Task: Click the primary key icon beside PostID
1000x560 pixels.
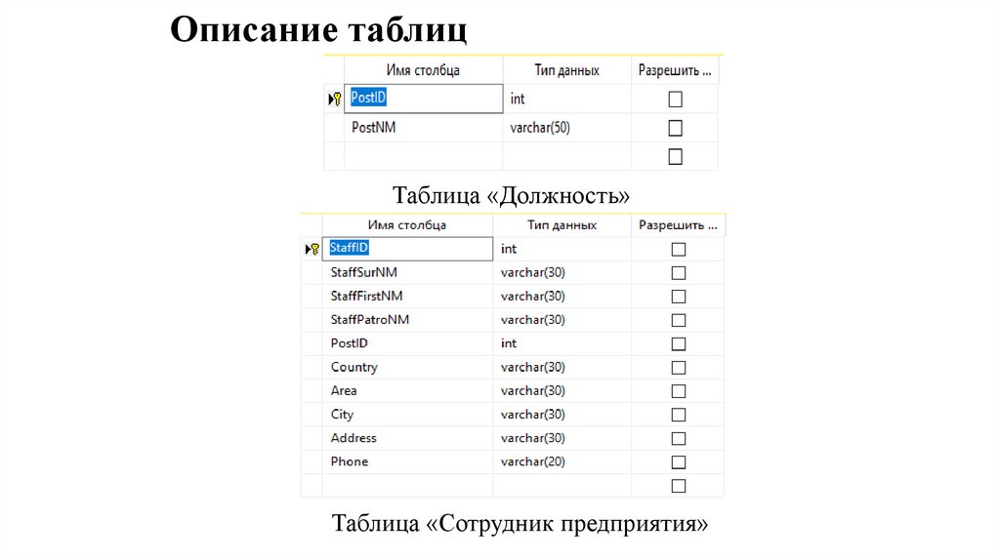Action: tap(336, 99)
